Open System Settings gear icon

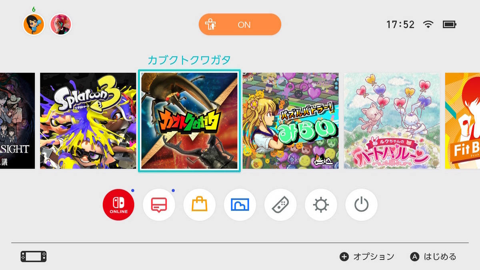pyautogui.click(x=321, y=205)
